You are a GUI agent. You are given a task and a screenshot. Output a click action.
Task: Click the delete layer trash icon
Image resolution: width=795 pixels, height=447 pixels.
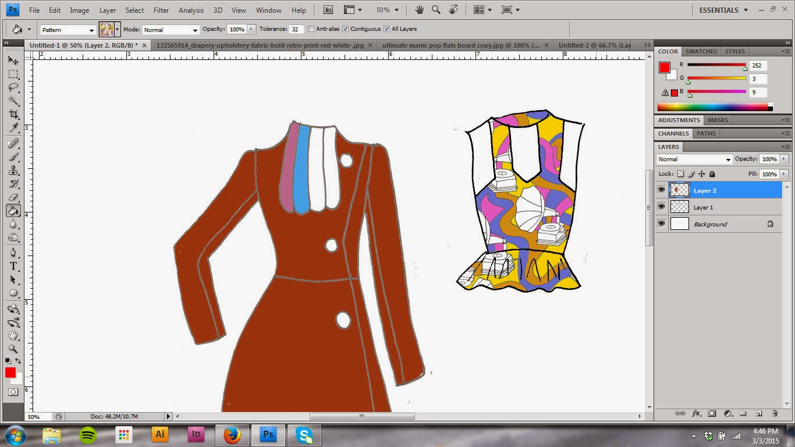point(775,413)
